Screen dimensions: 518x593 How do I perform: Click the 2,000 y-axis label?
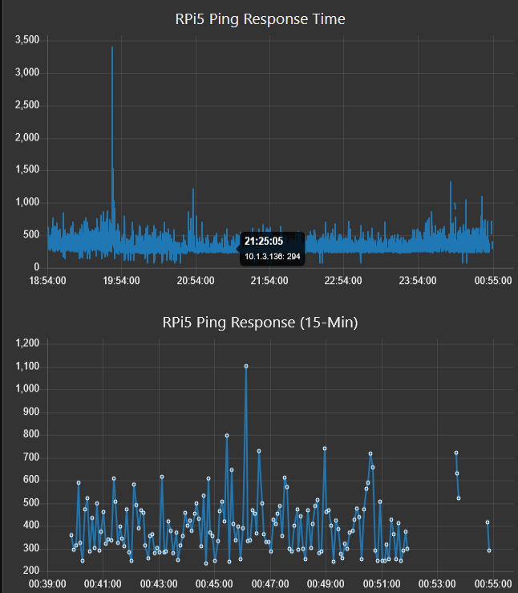click(x=27, y=137)
